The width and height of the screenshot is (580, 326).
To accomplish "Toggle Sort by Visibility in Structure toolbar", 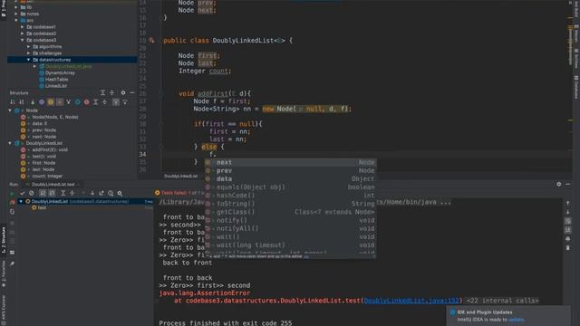I will point(13,101).
